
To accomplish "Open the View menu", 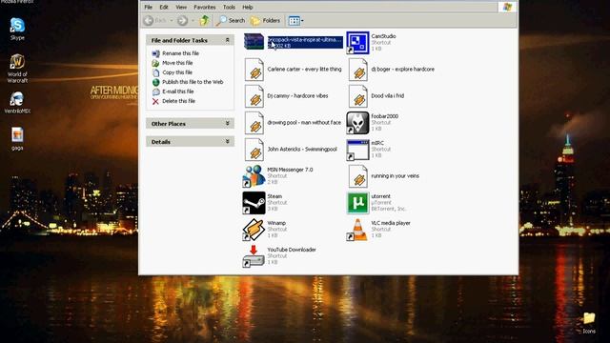I will [x=181, y=7].
